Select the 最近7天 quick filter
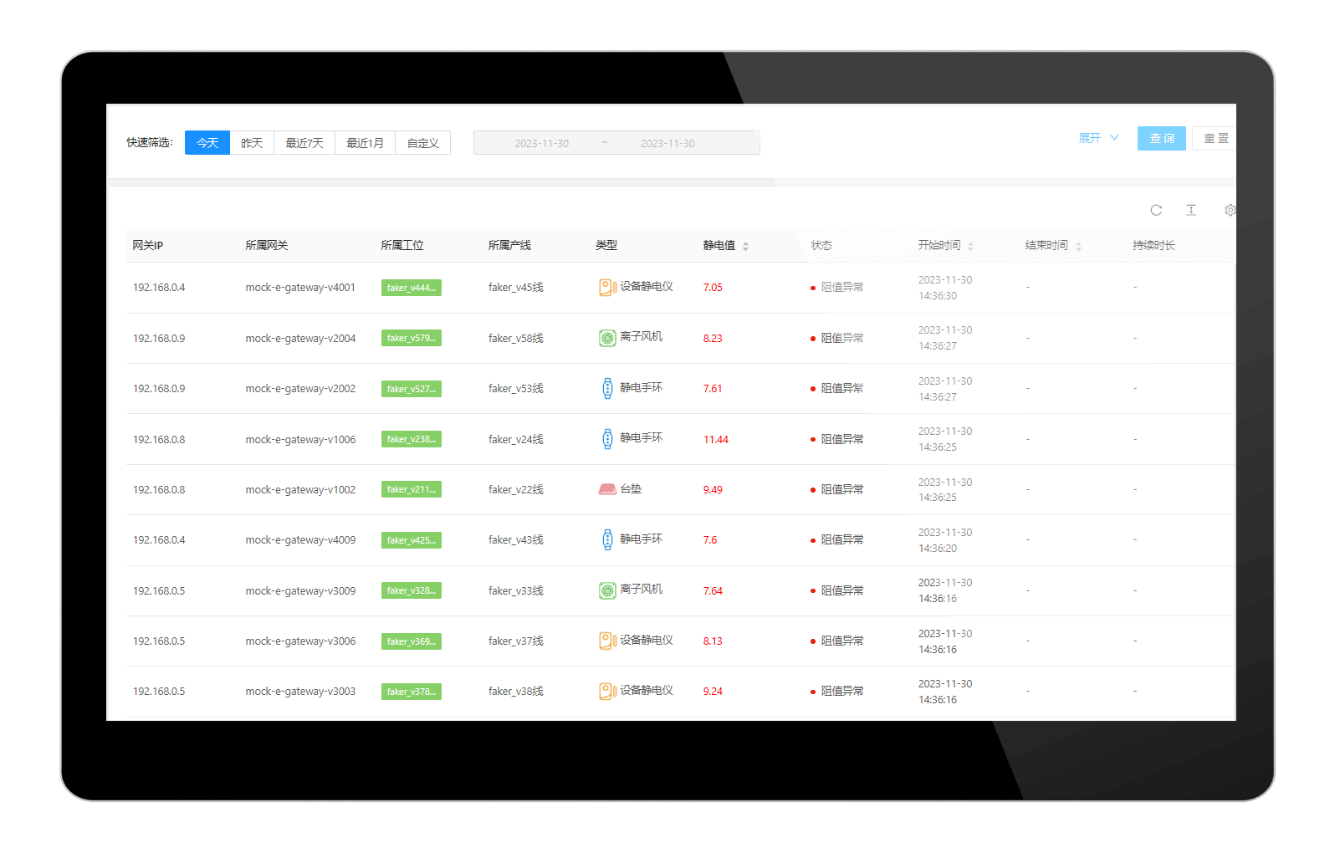This screenshot has width=1335, height=853. click(304, 143)
